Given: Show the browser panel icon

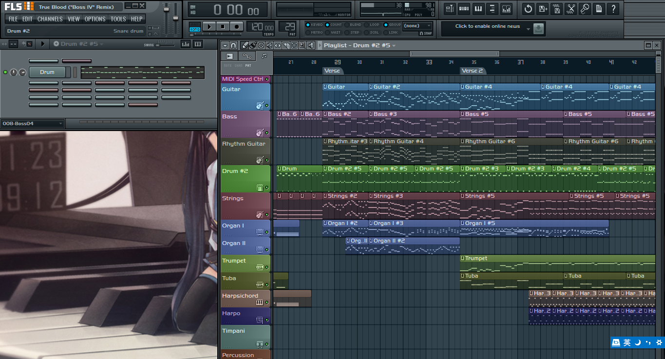Looking at the screenshot, I should coord(492,9).
